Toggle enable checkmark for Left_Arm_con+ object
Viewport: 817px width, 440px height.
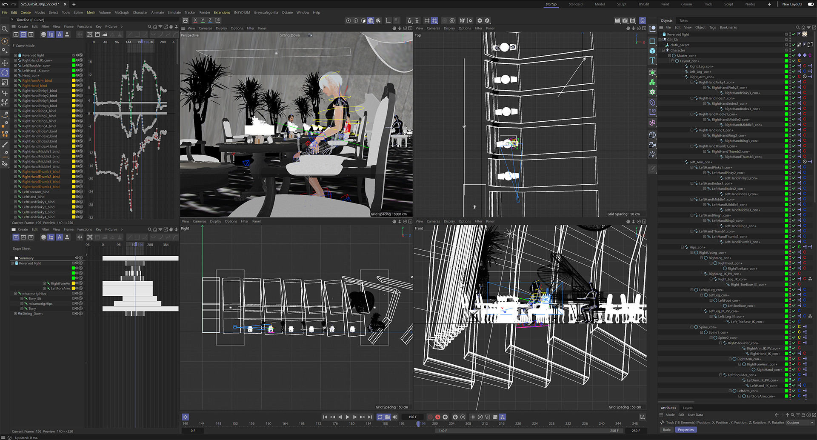[794, 162]
